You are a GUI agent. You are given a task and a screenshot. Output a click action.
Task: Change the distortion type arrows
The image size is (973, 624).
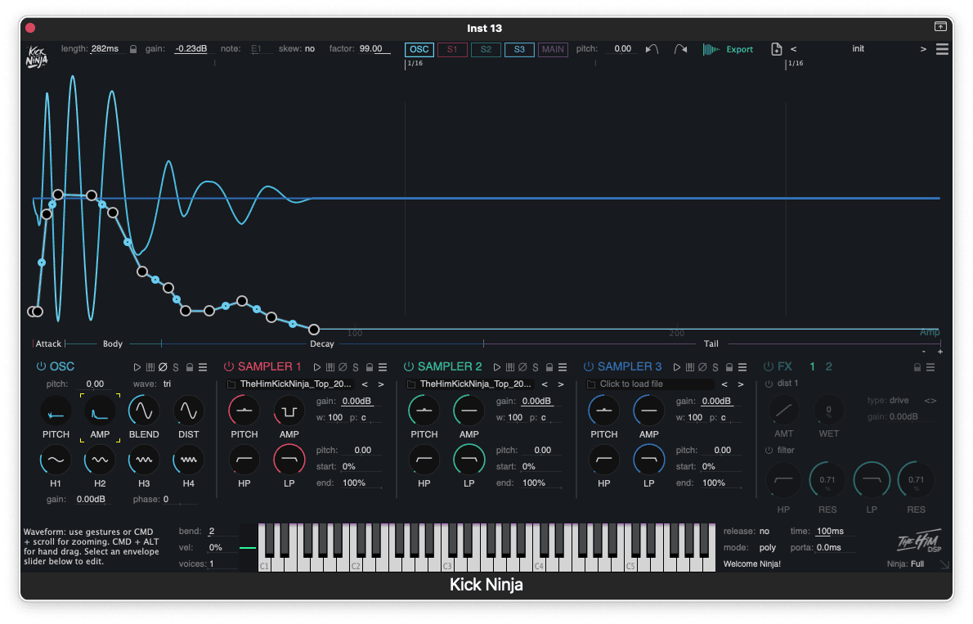point(930,401)
